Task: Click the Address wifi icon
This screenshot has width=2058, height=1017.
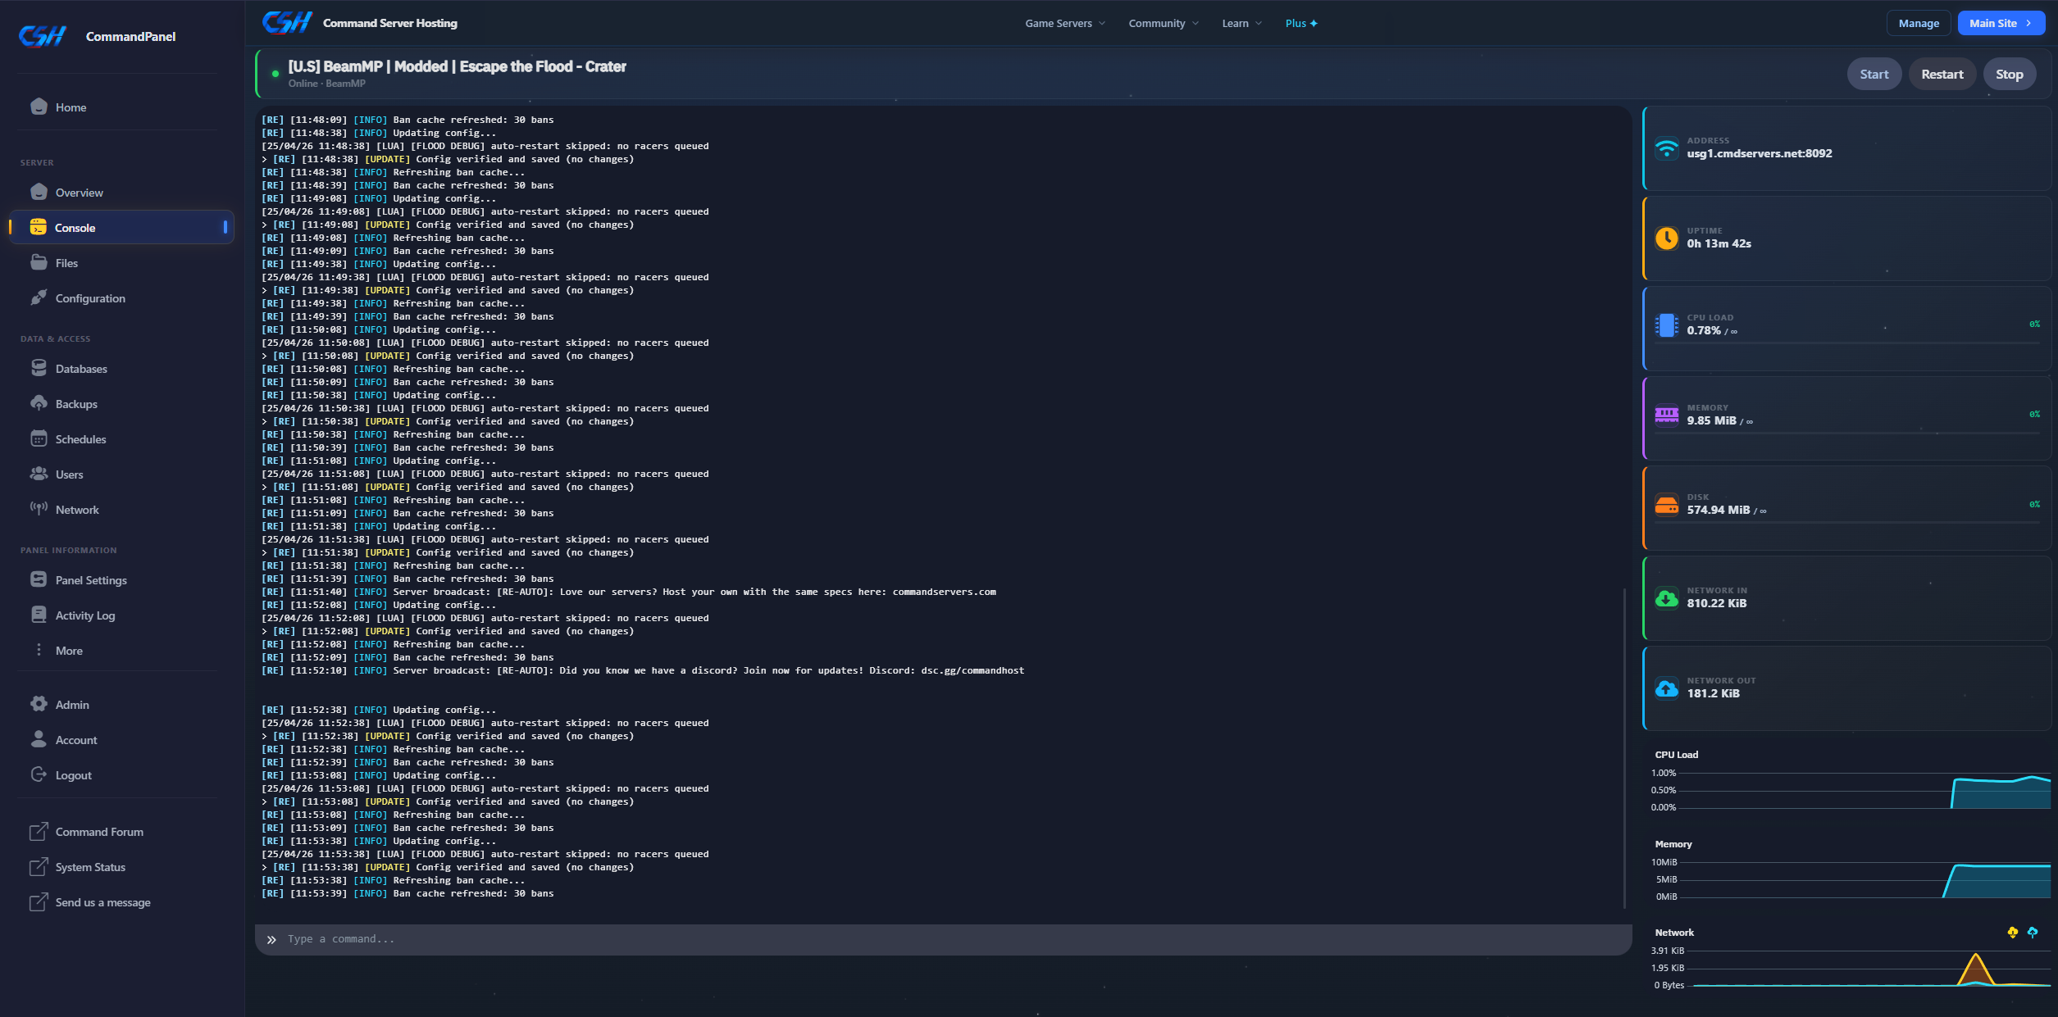Action: [1666, 148]
